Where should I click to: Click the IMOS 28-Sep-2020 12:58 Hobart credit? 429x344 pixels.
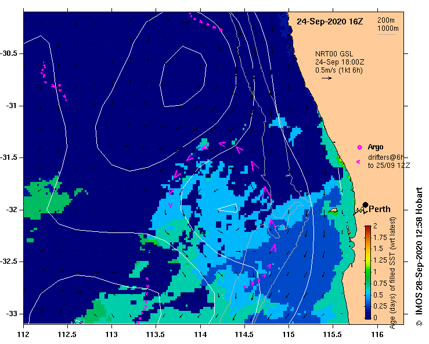coord(419,257)
